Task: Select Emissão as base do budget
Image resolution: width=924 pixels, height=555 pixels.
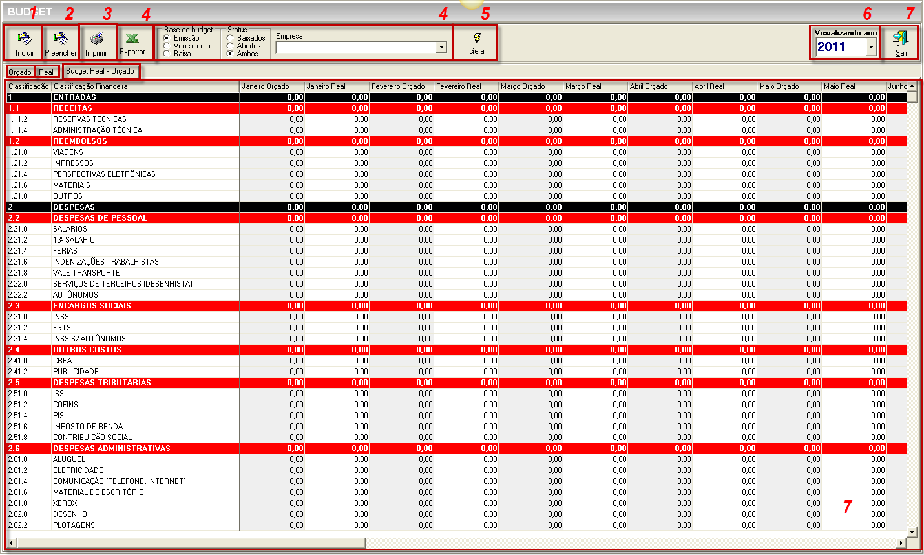Action: point(167,38)
